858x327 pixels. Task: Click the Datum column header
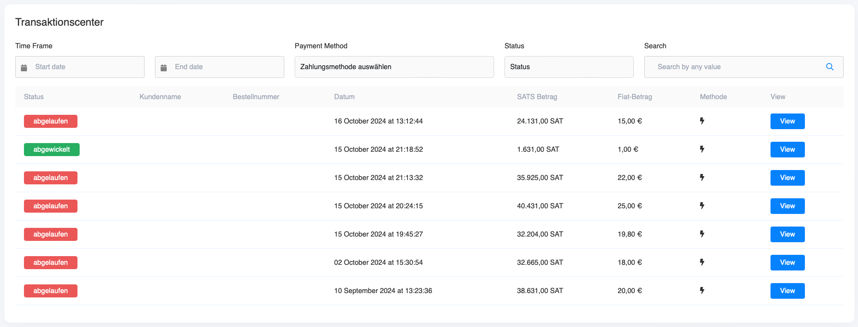[344, 97]
